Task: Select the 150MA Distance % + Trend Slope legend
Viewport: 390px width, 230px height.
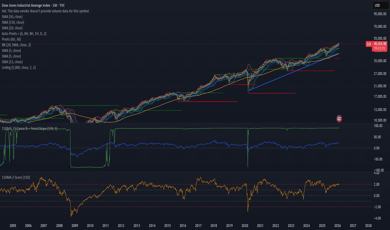Action: 30,128
